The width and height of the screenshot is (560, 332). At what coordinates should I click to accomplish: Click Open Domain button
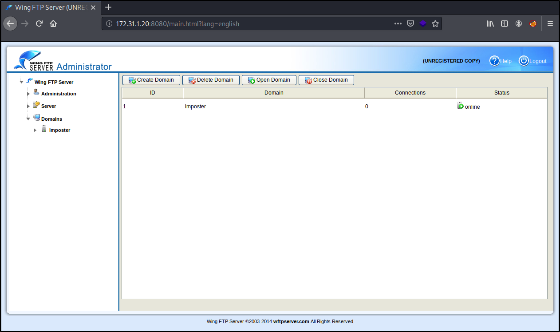269,80
